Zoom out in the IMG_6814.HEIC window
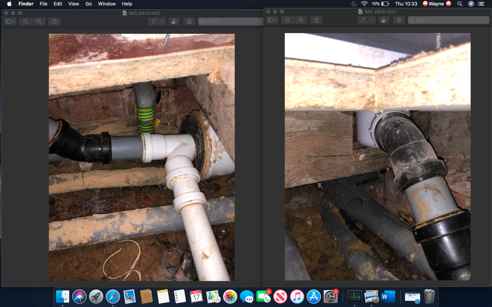Viewport: 492px width, 307px height. (x=26, y=21)
